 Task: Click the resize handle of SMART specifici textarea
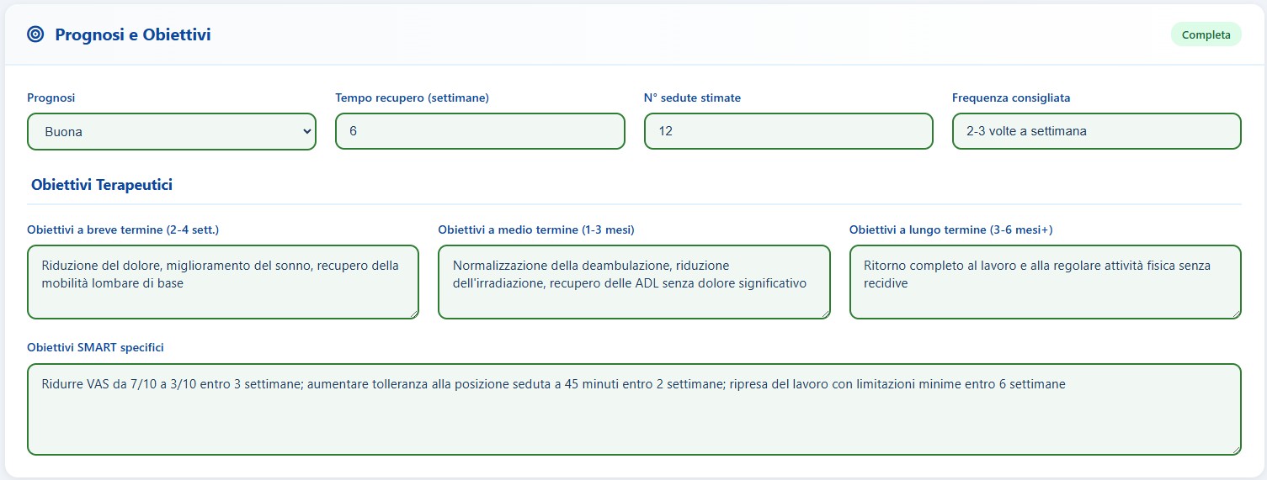coord(1236,450)
